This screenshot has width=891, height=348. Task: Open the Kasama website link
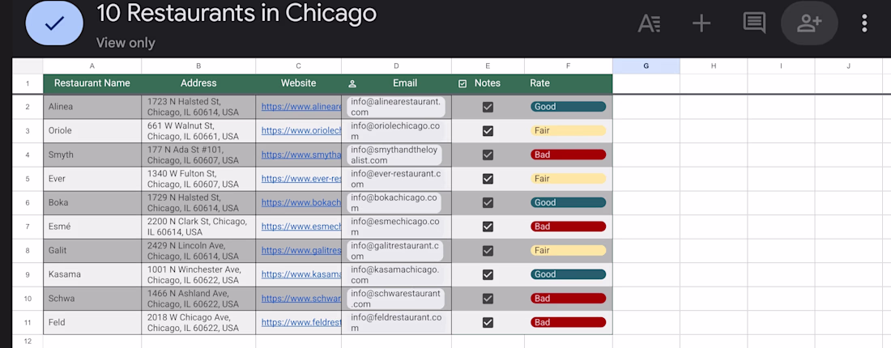[x=301, y=274]
